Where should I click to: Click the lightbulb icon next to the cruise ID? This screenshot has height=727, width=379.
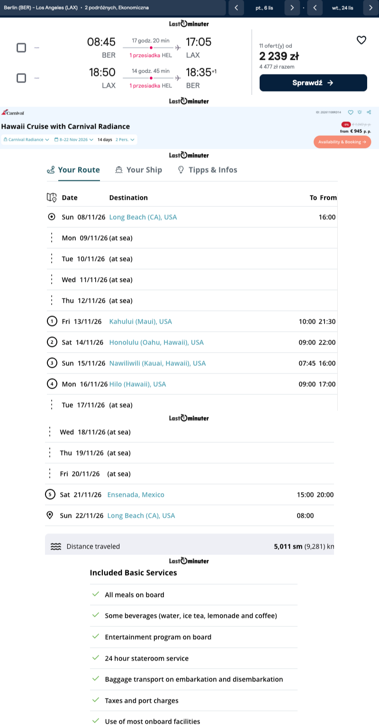pyautogui.click(x=360, y=112)
